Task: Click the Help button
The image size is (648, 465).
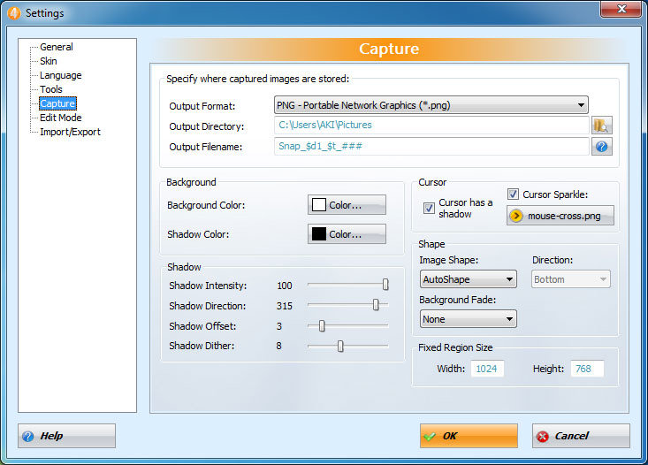Action: [66, 436]
